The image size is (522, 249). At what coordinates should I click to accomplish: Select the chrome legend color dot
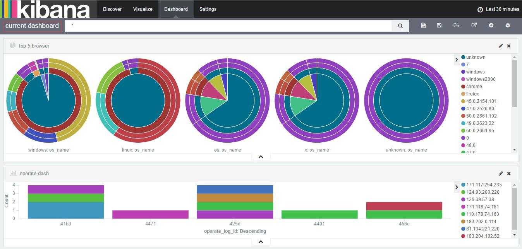click(x=463, y=87)
